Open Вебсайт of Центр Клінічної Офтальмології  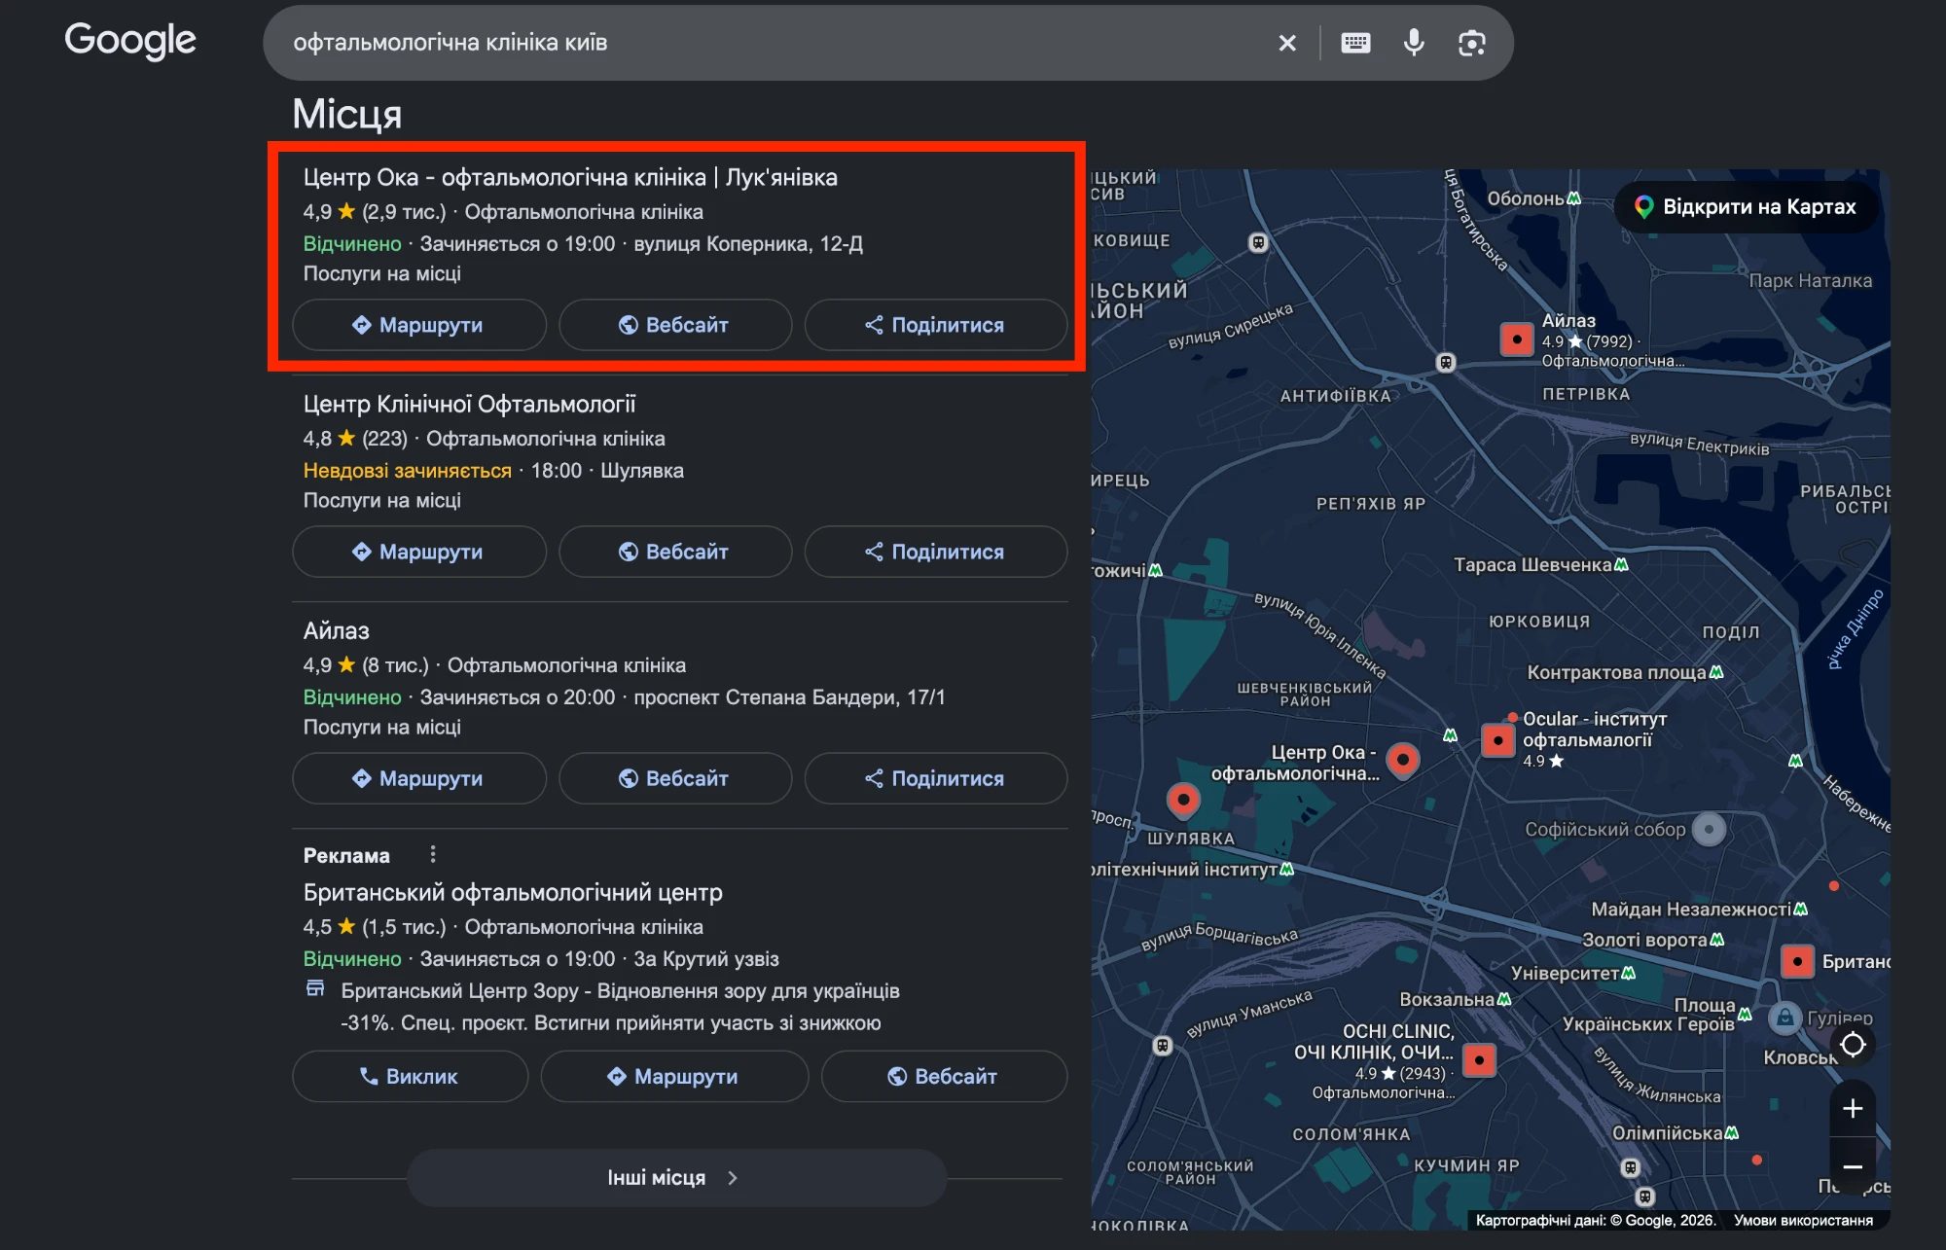pos(675,552)
